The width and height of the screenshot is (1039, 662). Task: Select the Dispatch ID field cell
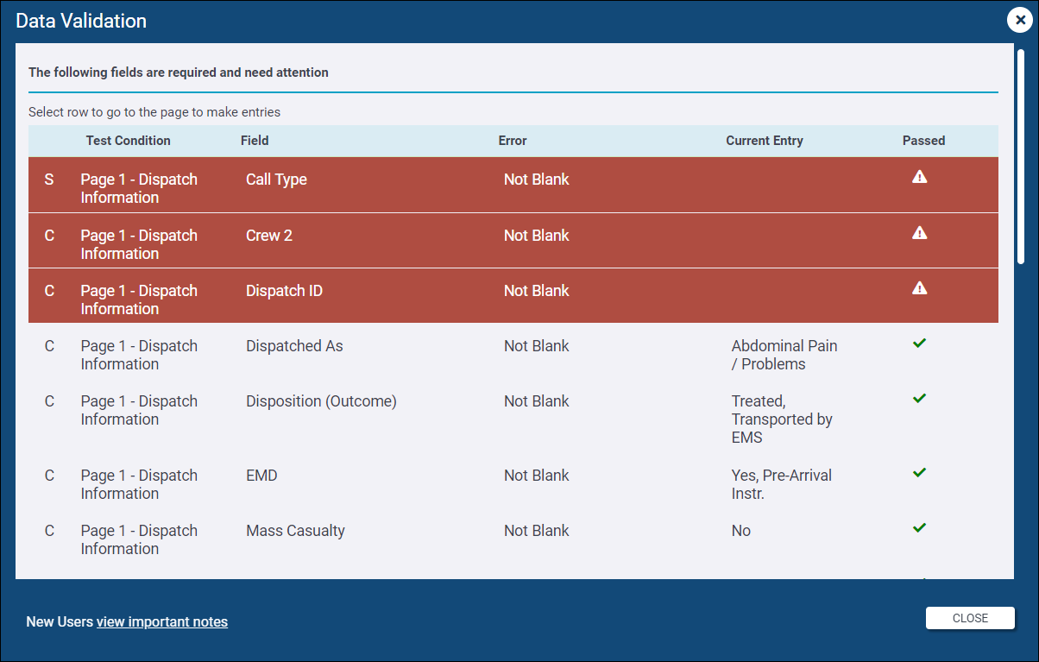(284, 291)
